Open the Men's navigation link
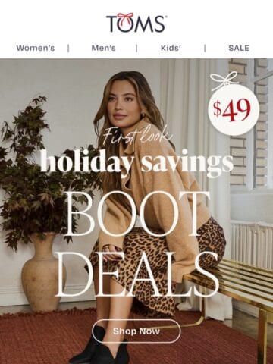The width and height of the screenshot is (273, 364). tap(104, 48)
